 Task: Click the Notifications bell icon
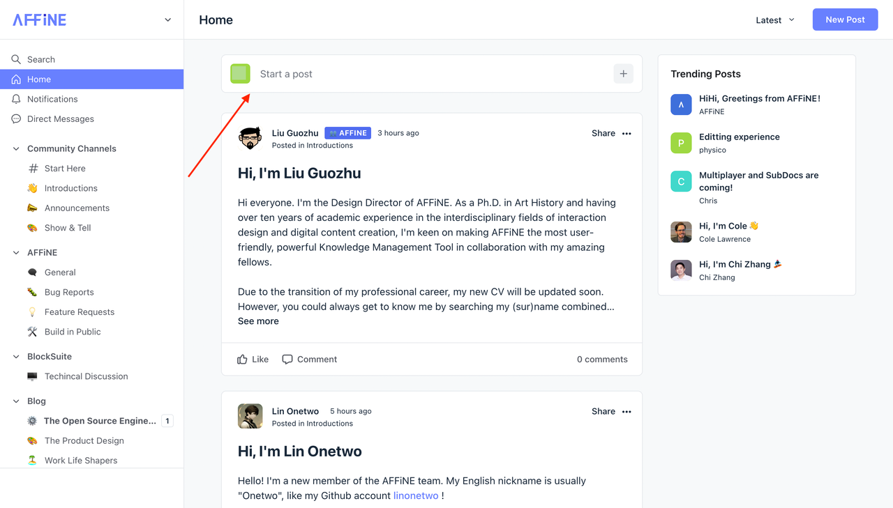click(16, 99)
